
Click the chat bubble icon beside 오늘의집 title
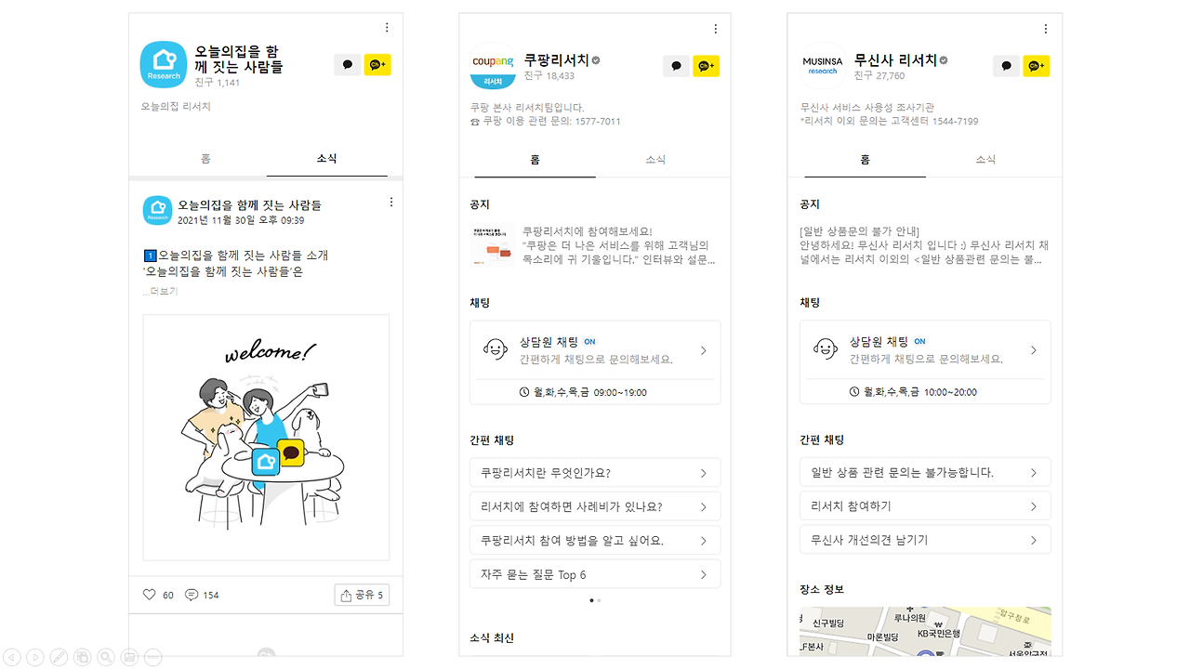(348, 65)
